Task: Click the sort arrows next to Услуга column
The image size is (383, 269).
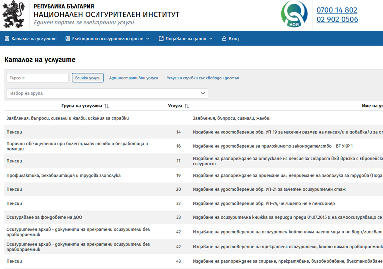Action: (x=187, y=106)
